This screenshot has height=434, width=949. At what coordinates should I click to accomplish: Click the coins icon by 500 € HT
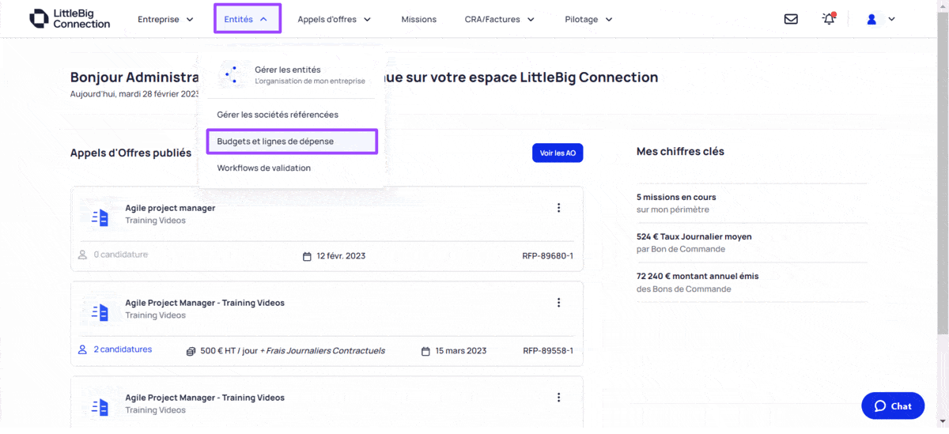(x=191, y=351)
